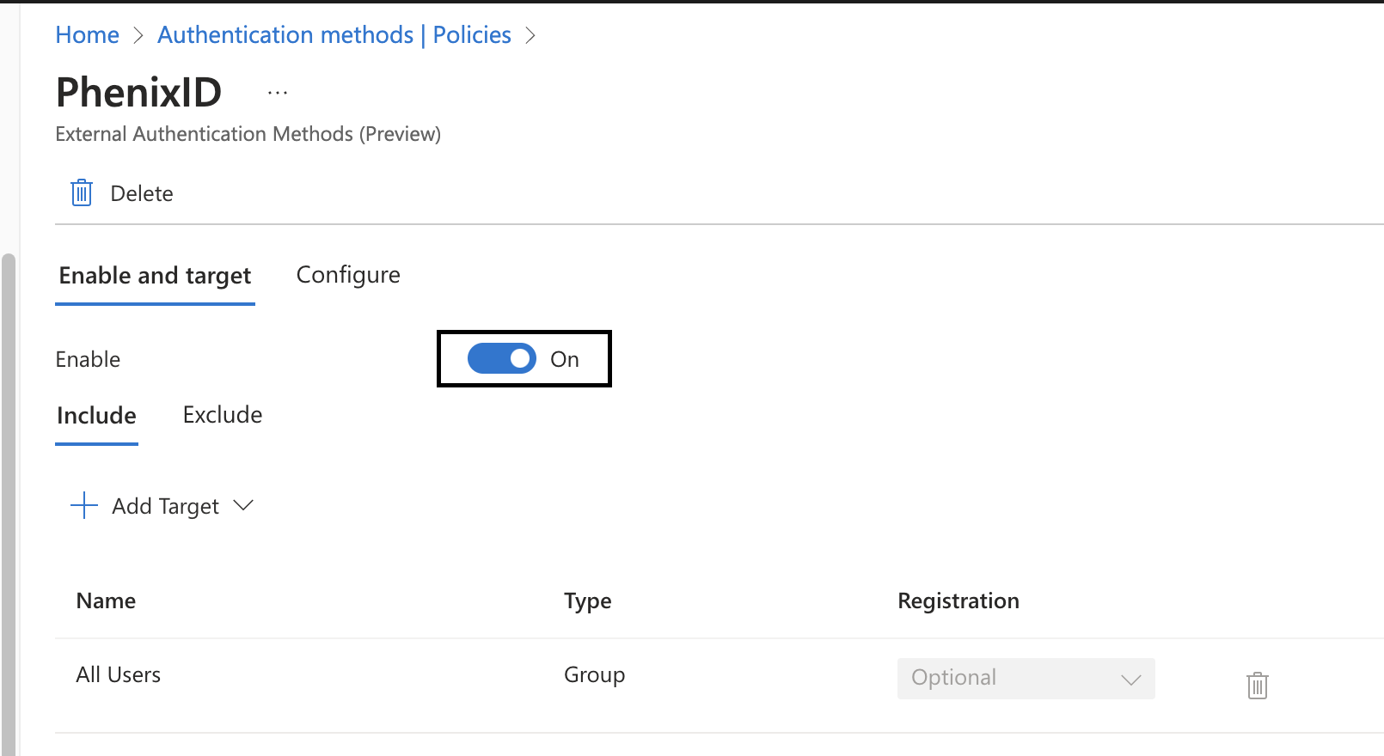Expand the Add Target dropdown chevron
This screenshot has height=756, width=1384.
(243, 505)
